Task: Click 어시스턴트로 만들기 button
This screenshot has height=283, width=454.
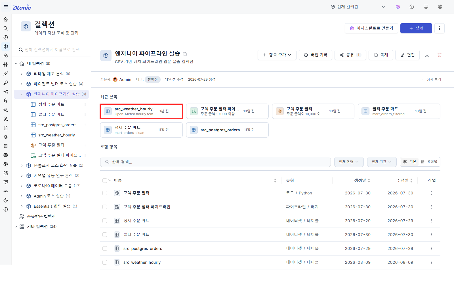Action: click(x=371, y=28)
